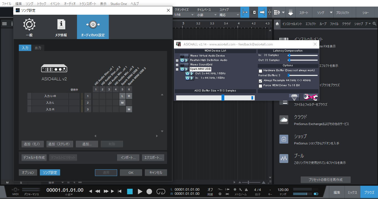
Task: Open the スナップ 順応 dropdown
Action: tap(229, 15)
